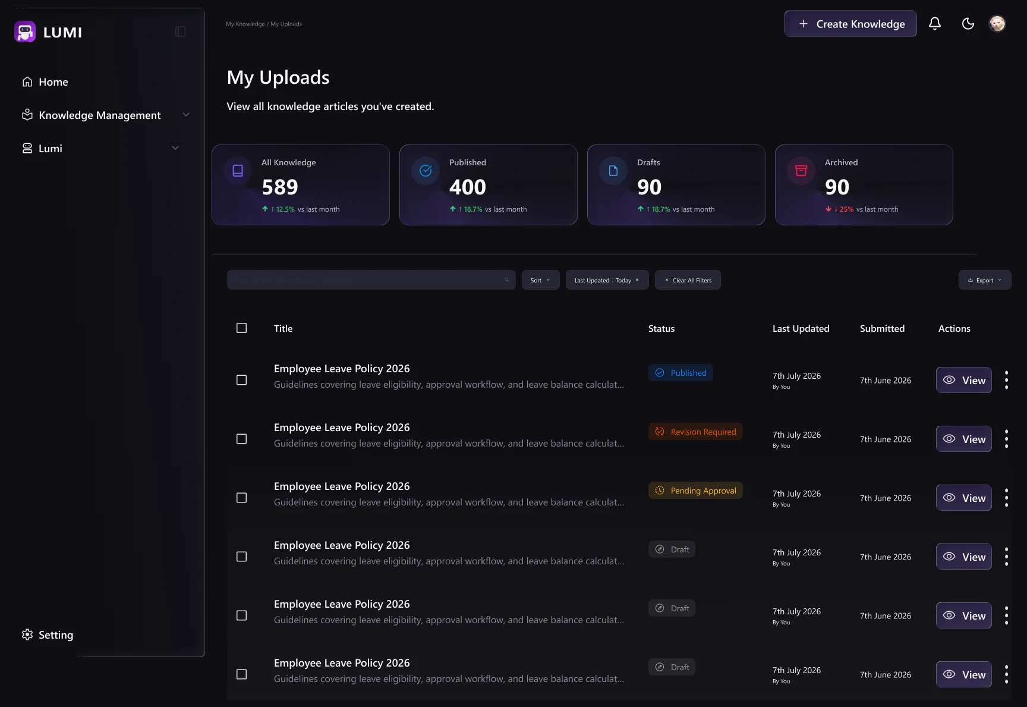Open the user profile avatar
1027x707 pixels.
(x=997, y=24)
